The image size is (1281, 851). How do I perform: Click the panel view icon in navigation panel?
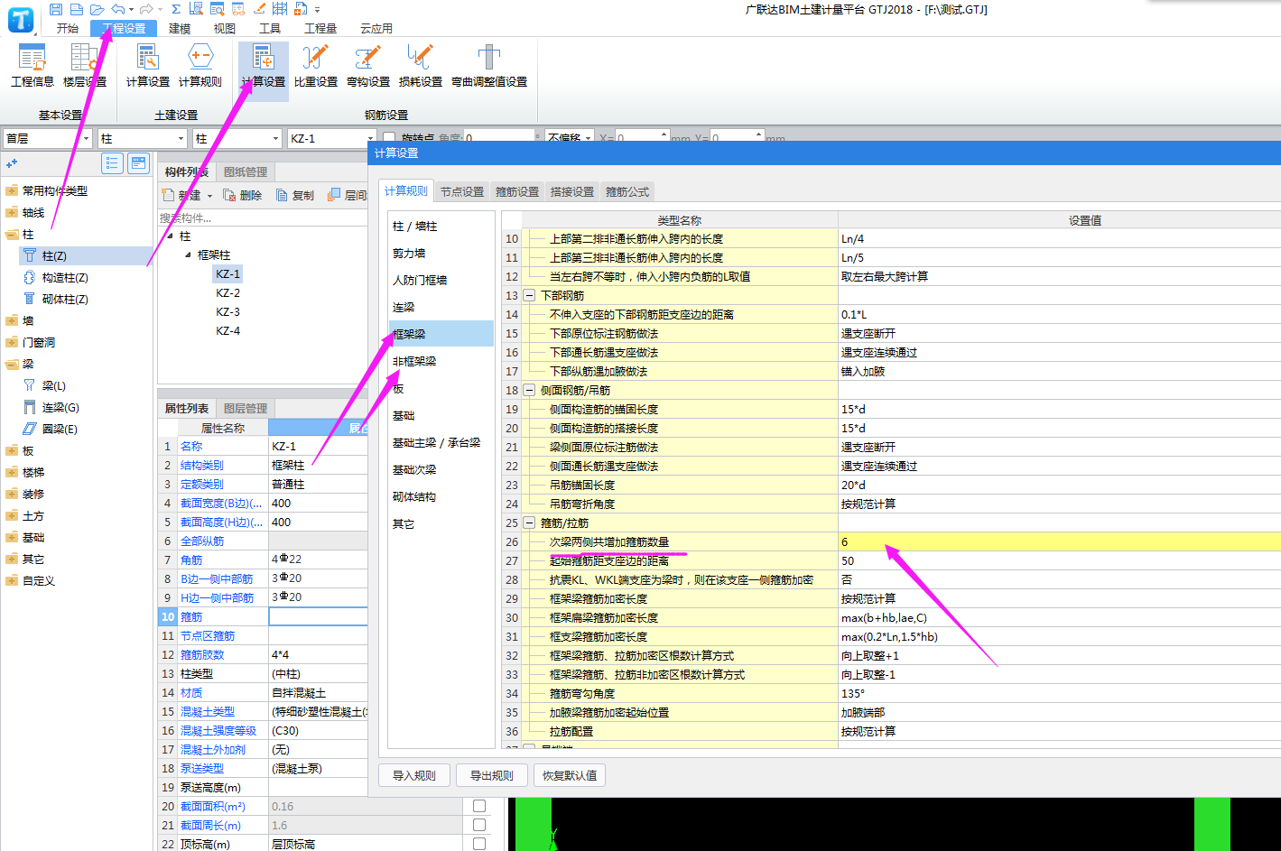(x=138, y=163)
